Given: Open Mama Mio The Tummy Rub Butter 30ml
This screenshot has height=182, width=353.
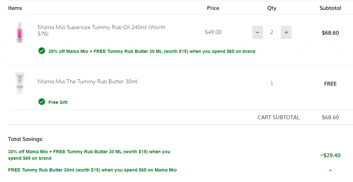Looking at the screenshot, I should (87, 81).
